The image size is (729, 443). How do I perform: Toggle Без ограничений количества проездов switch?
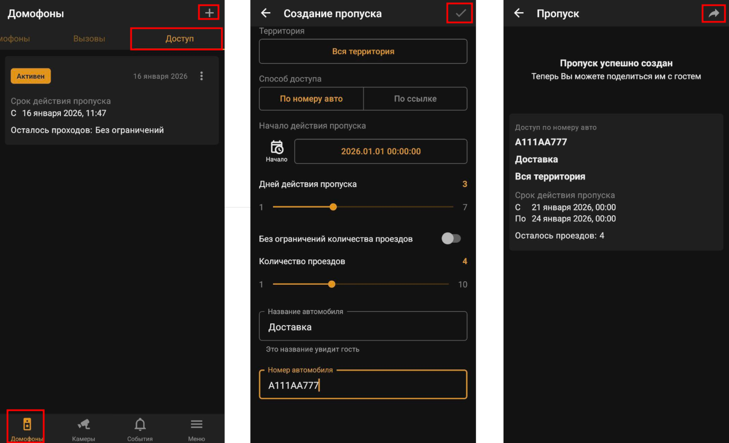click(451, 239)
